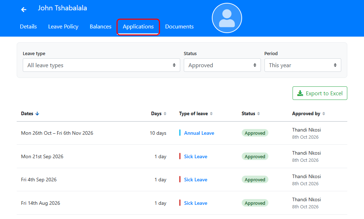Click Thandi Nkosi in 4th Sep row

tap(306, 176)
